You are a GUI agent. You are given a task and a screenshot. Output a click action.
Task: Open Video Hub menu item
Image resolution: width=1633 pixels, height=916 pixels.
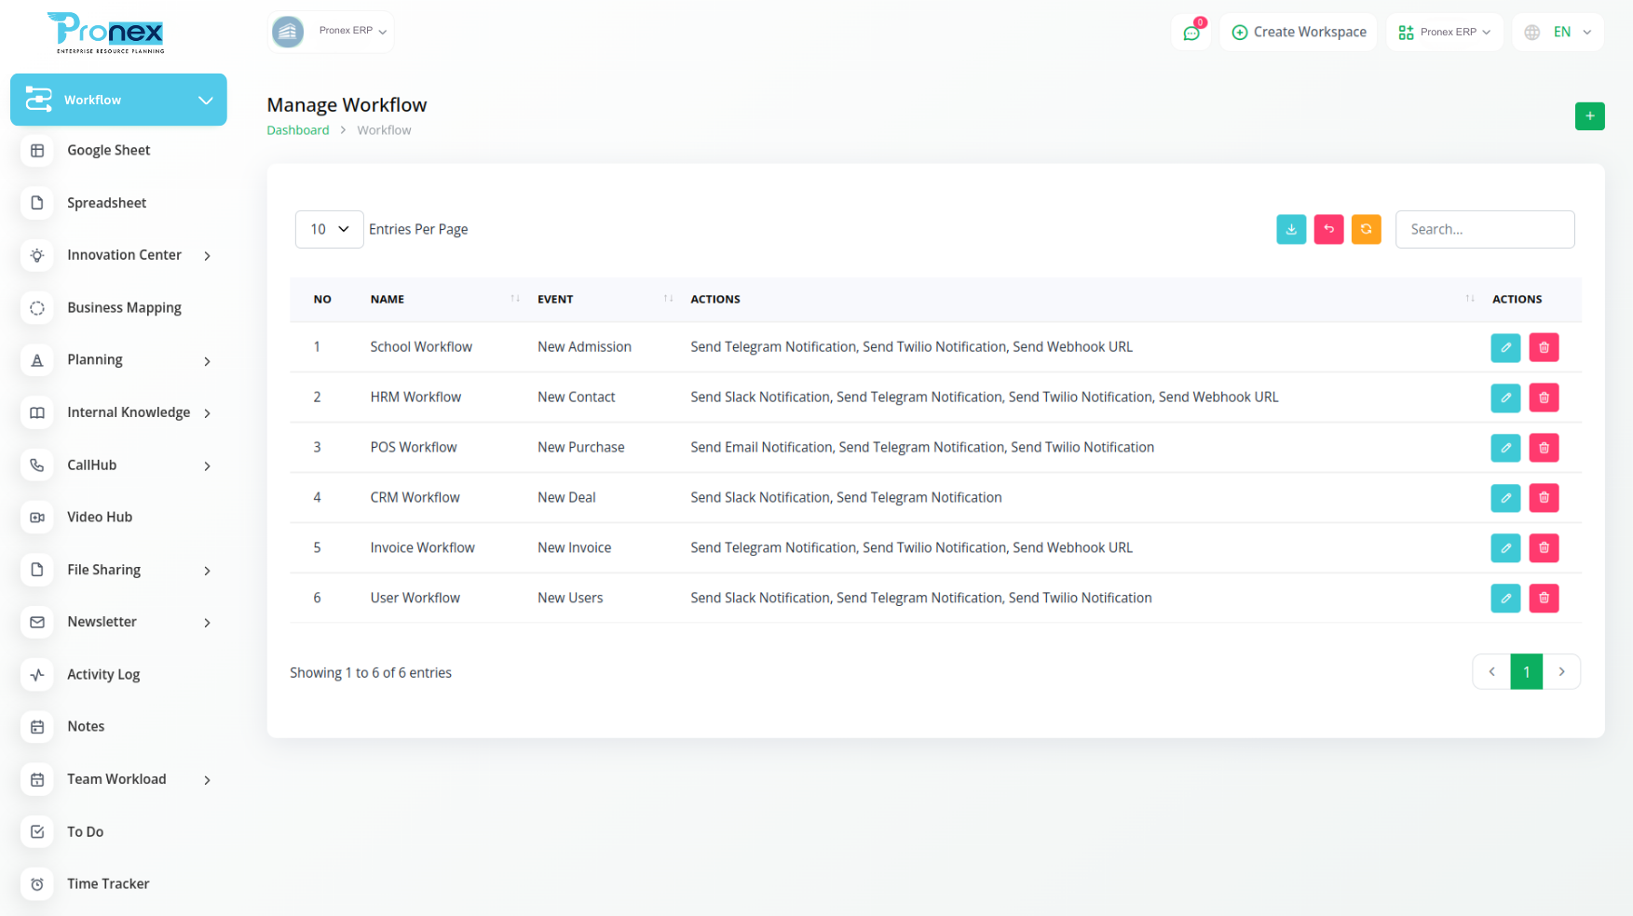(100, 518)
